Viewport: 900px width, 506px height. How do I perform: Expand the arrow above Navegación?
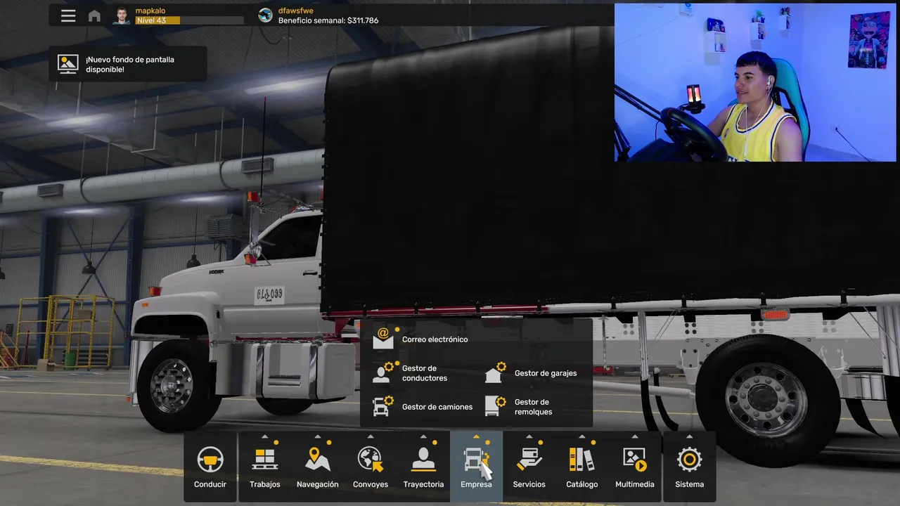(x=318, y=436)
